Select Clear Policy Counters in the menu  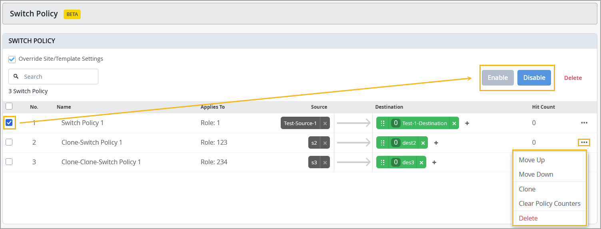pos(549,203)
